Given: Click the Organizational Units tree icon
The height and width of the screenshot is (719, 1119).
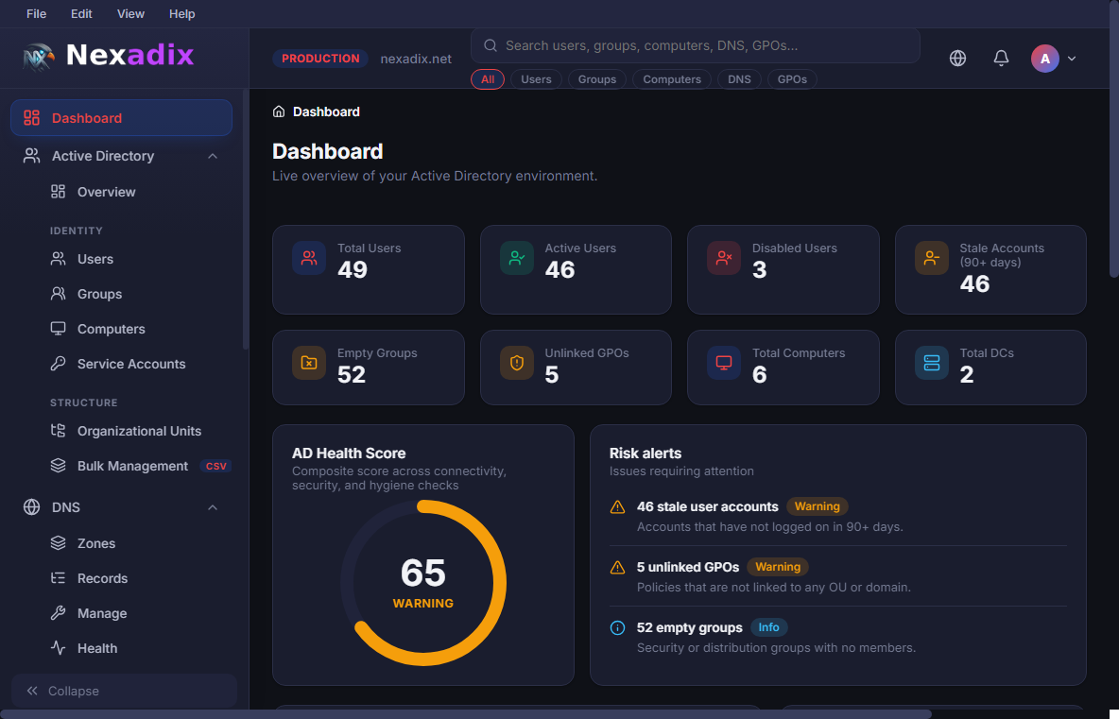Looking at the screenshot, I should point(58,430).
